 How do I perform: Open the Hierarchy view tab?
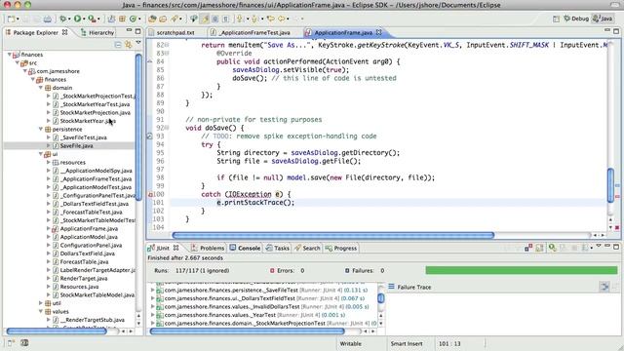tap(97, 32)
